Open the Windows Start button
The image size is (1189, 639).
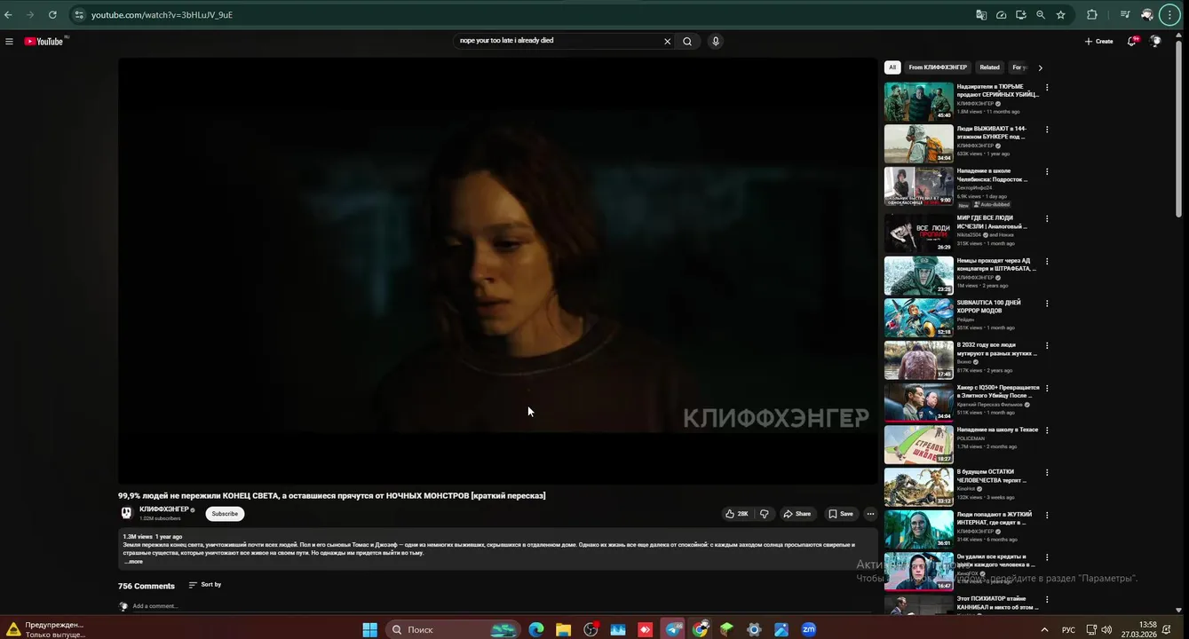tap(369, 629)
